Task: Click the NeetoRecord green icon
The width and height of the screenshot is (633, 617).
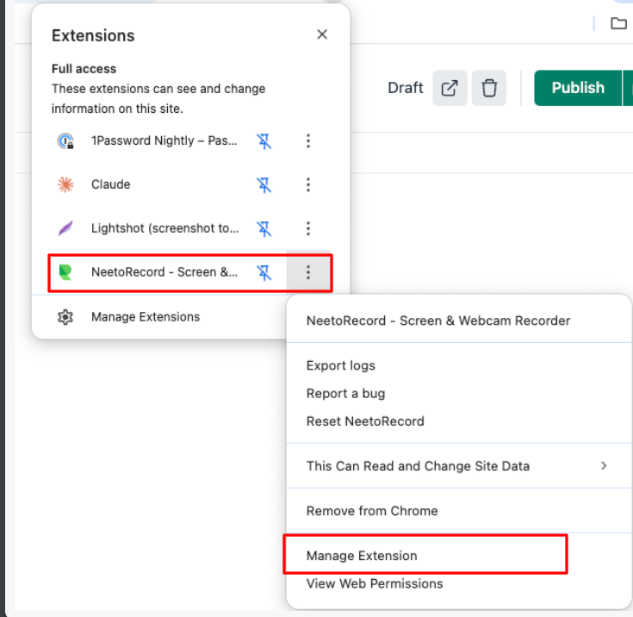Action: [x=65, y=272]
